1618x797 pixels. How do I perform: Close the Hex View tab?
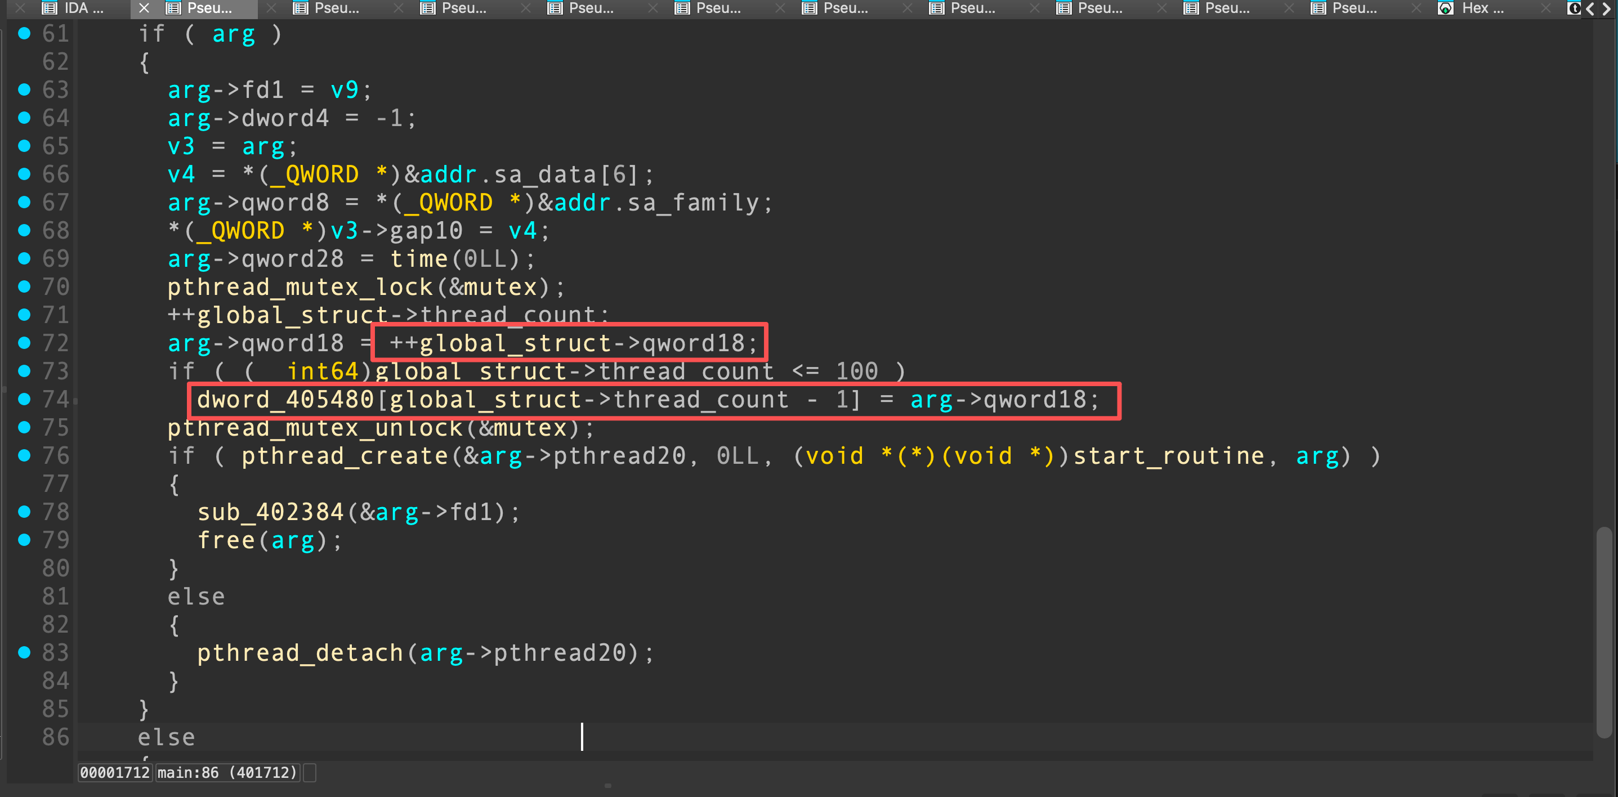(x=1416, y=8)
